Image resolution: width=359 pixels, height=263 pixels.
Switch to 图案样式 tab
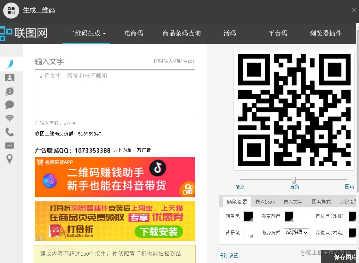click(321, 202)
